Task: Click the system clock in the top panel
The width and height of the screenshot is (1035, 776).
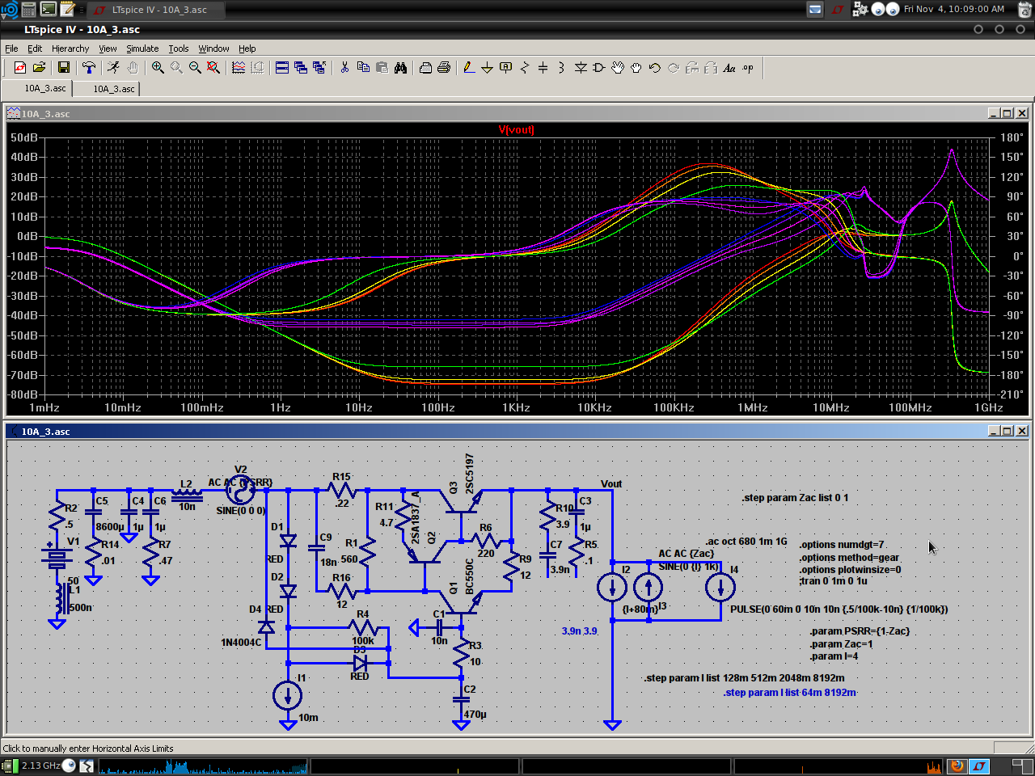Action: [954, 9]
